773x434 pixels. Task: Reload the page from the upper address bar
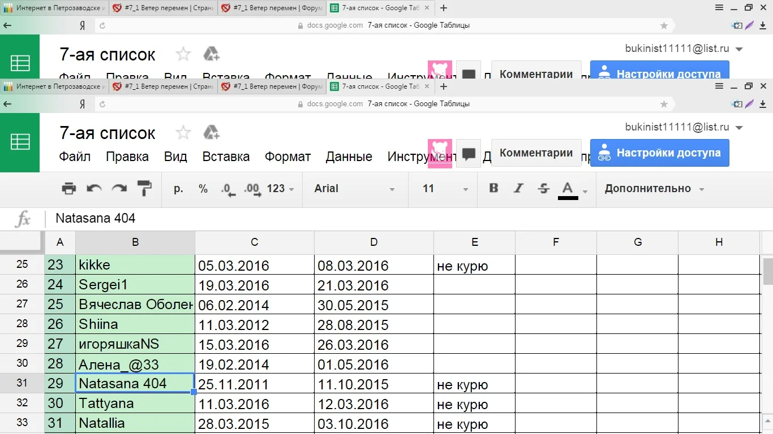(x=102, y=25)
